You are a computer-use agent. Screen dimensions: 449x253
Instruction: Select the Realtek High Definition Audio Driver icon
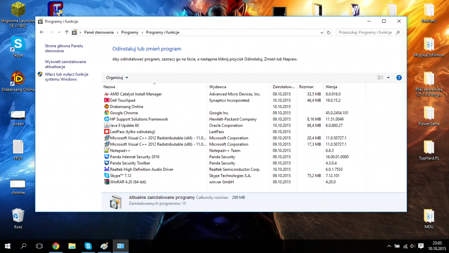click(x=107, y=169)
